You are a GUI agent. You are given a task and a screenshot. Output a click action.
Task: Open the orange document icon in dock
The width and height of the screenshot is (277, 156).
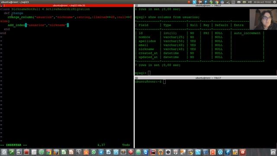[71, 152]
